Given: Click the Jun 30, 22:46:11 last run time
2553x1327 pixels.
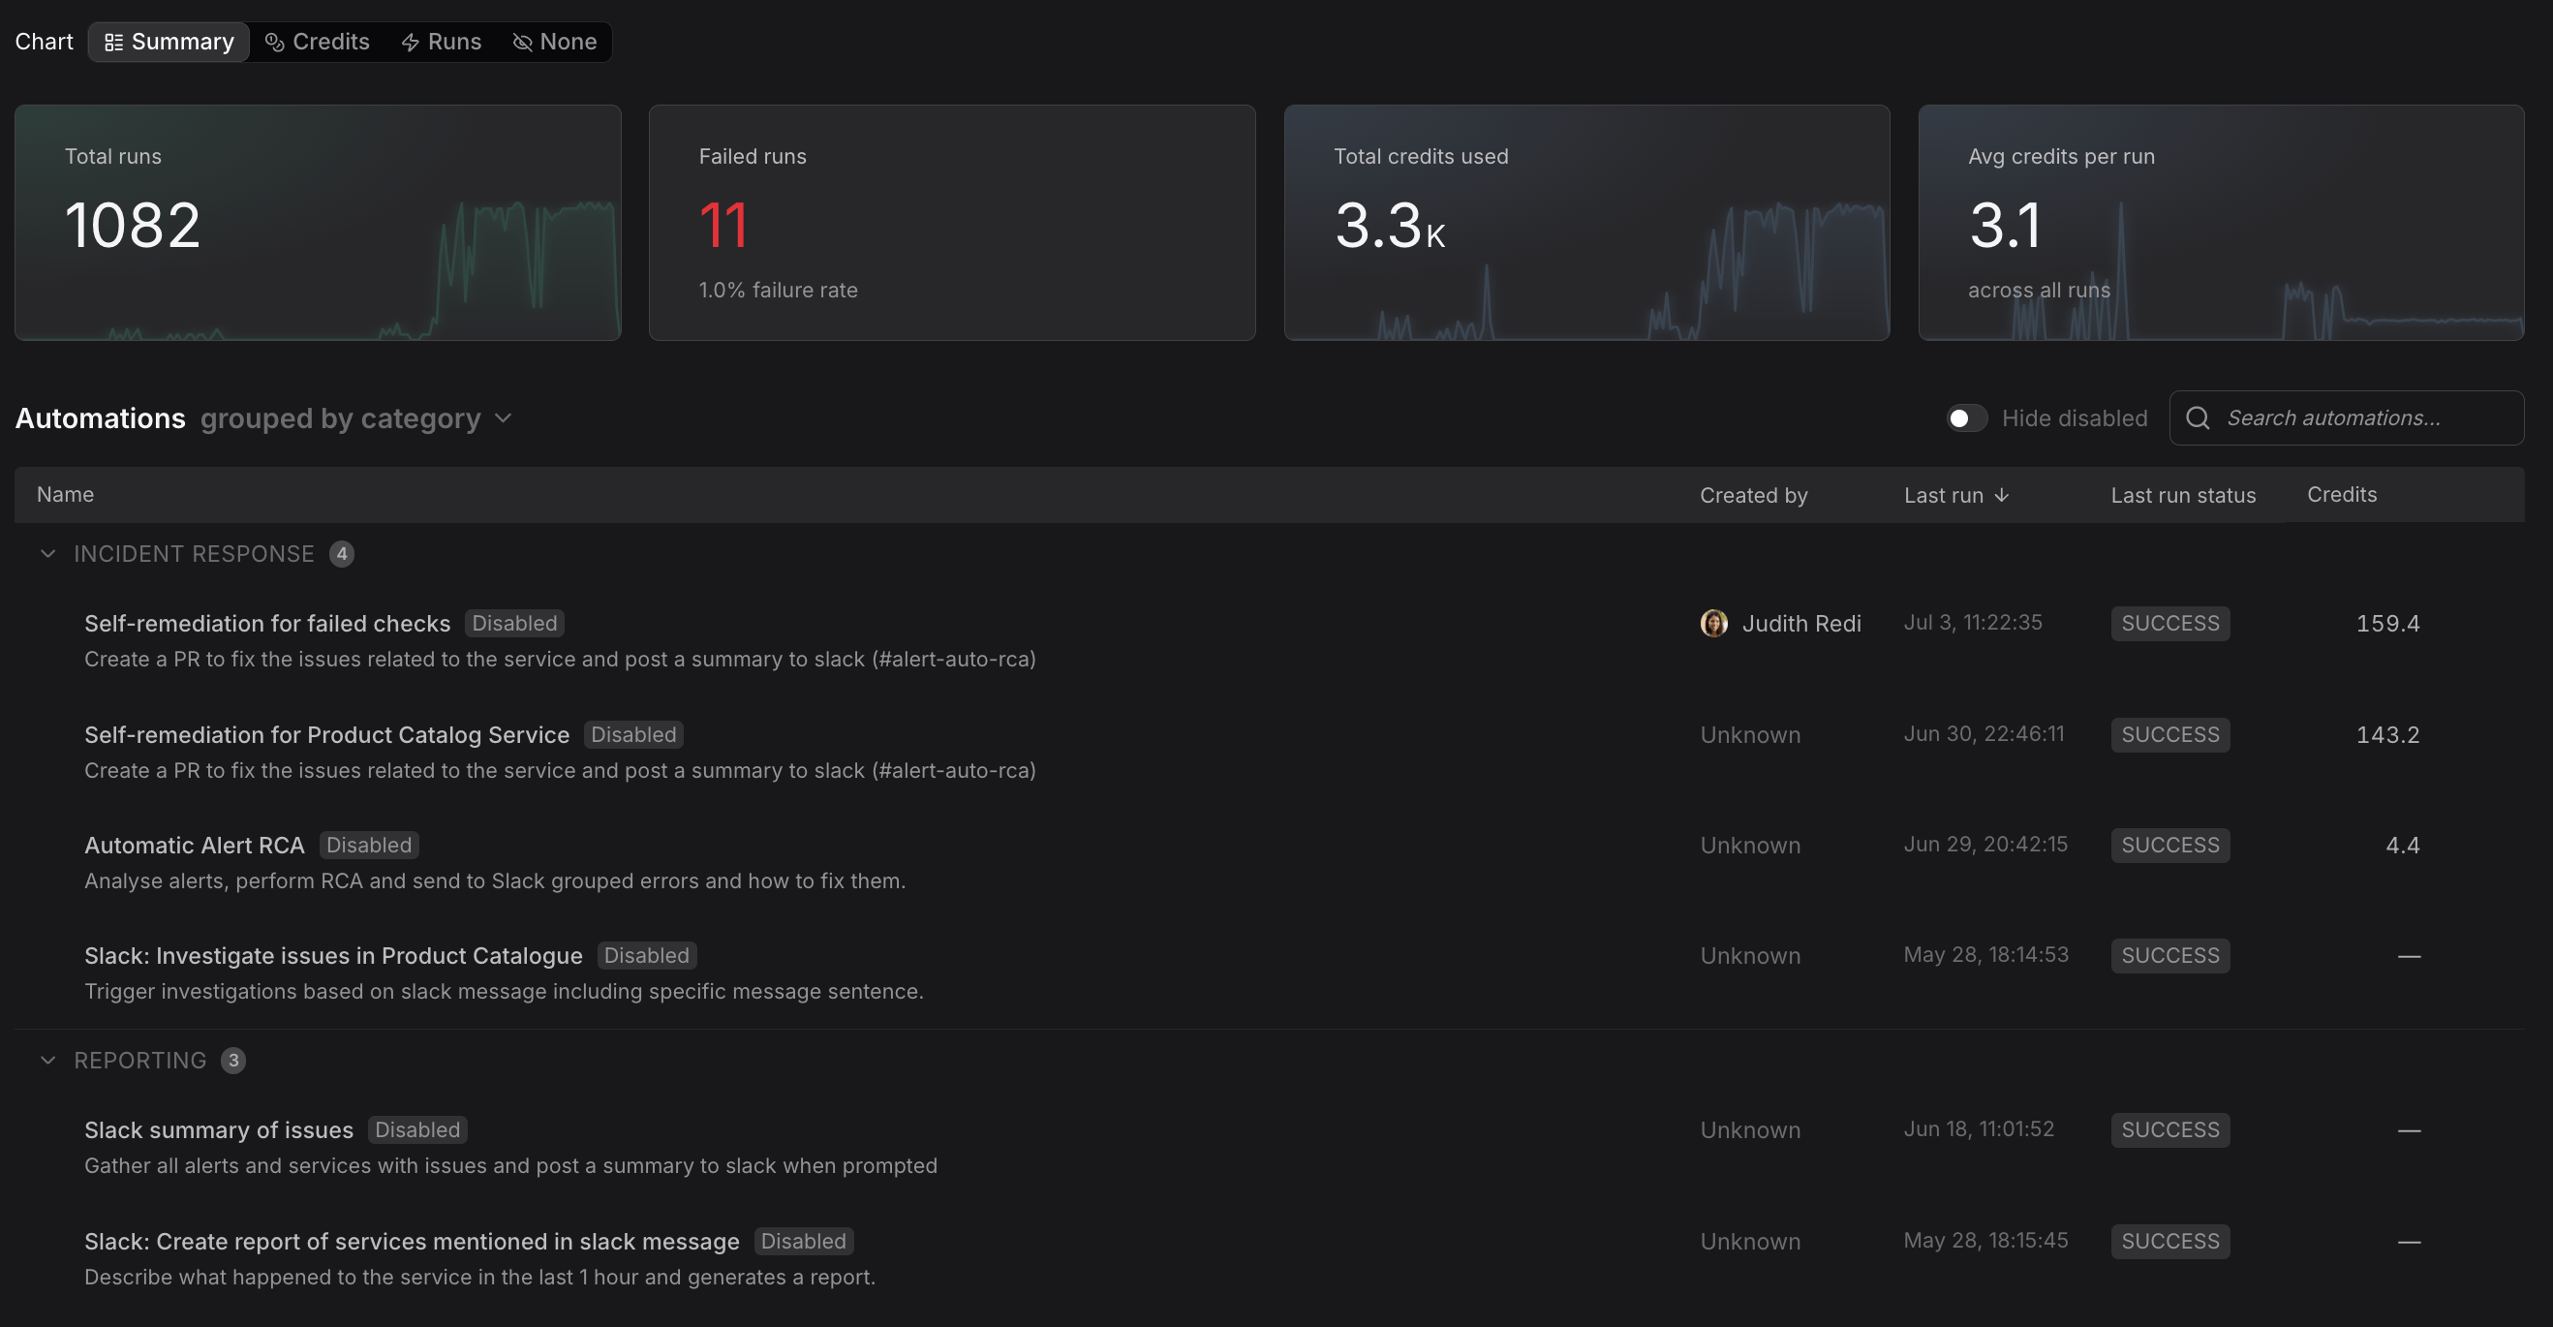Looking at the screenshot, I should point(1984,733).
